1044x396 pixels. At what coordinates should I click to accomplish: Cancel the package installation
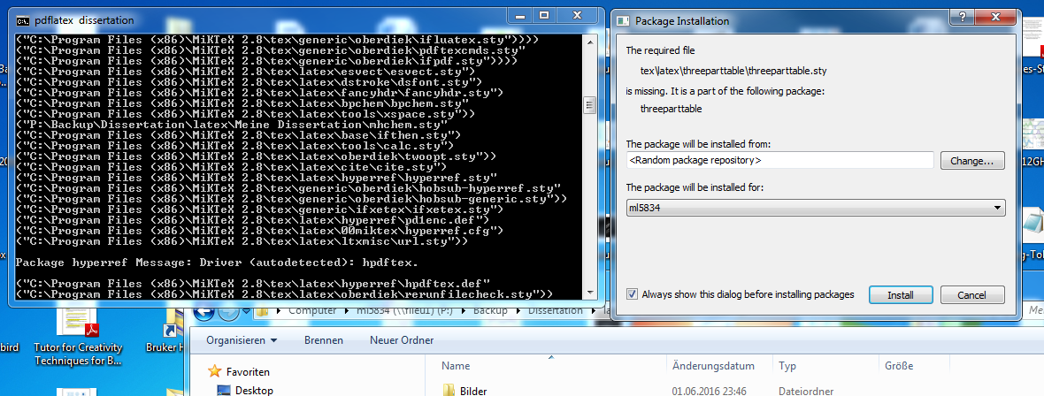pyautogui.click(x=971, y=295)
